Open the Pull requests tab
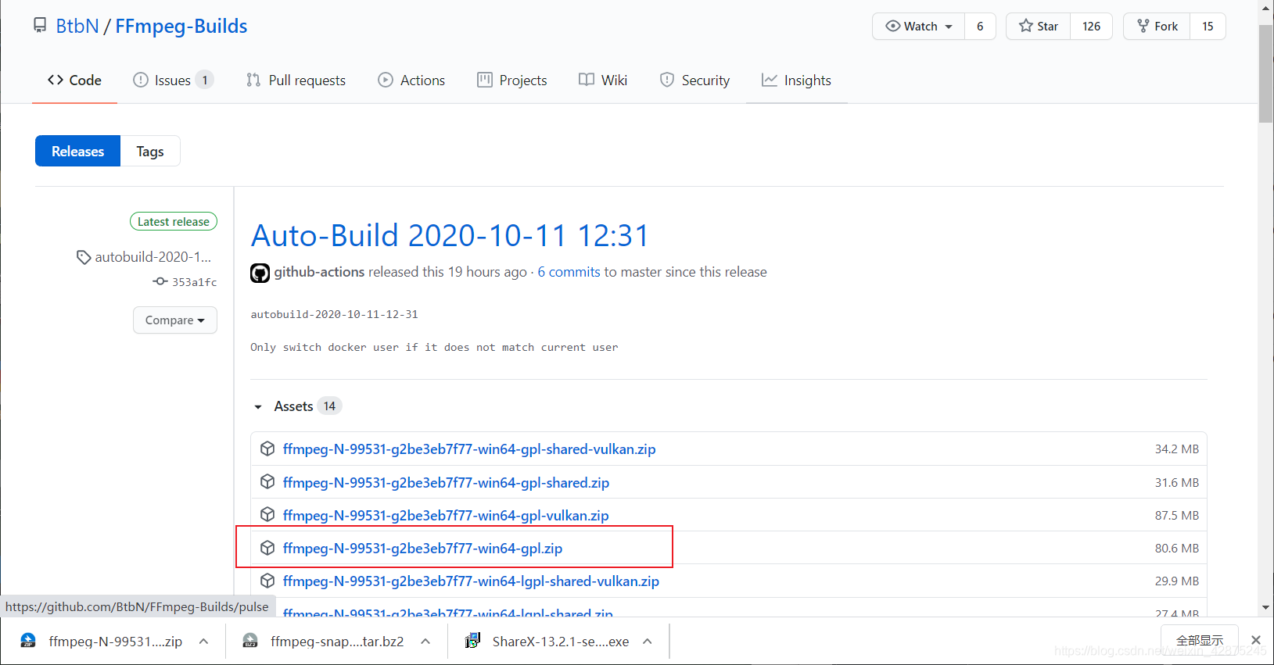Image resolution: width=1274 pixels, height=665 pixels. [x=296, y=80]
